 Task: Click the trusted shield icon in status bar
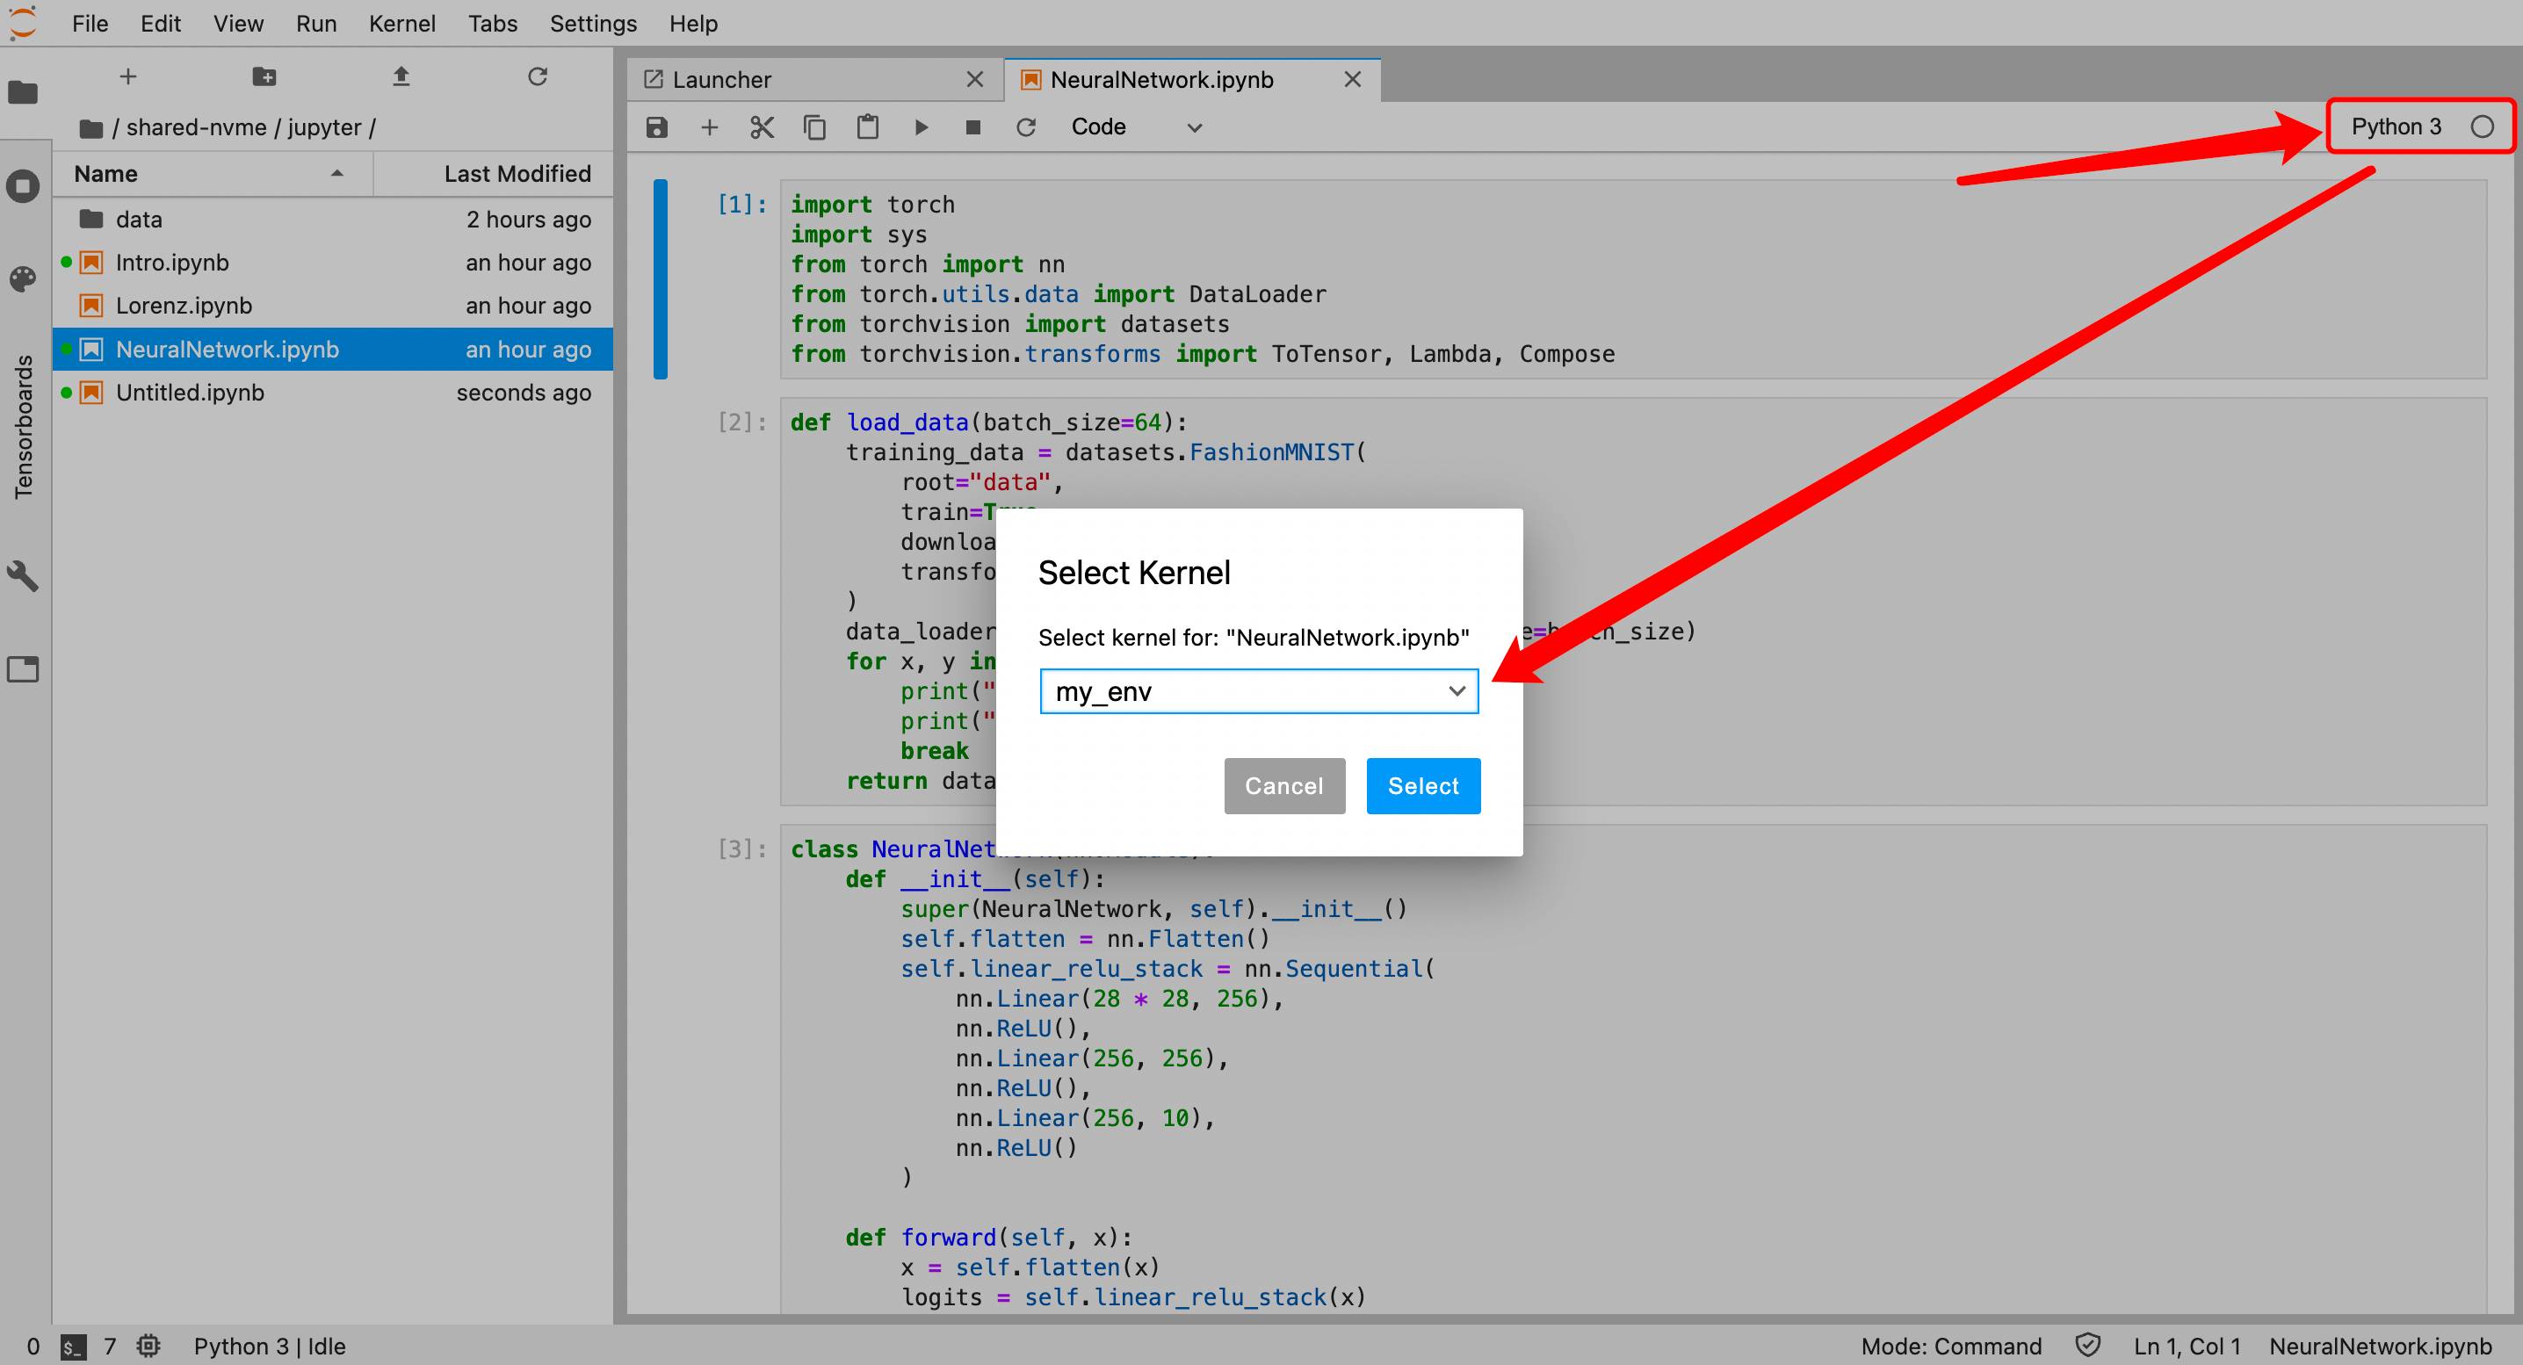coord(2087,1346)
